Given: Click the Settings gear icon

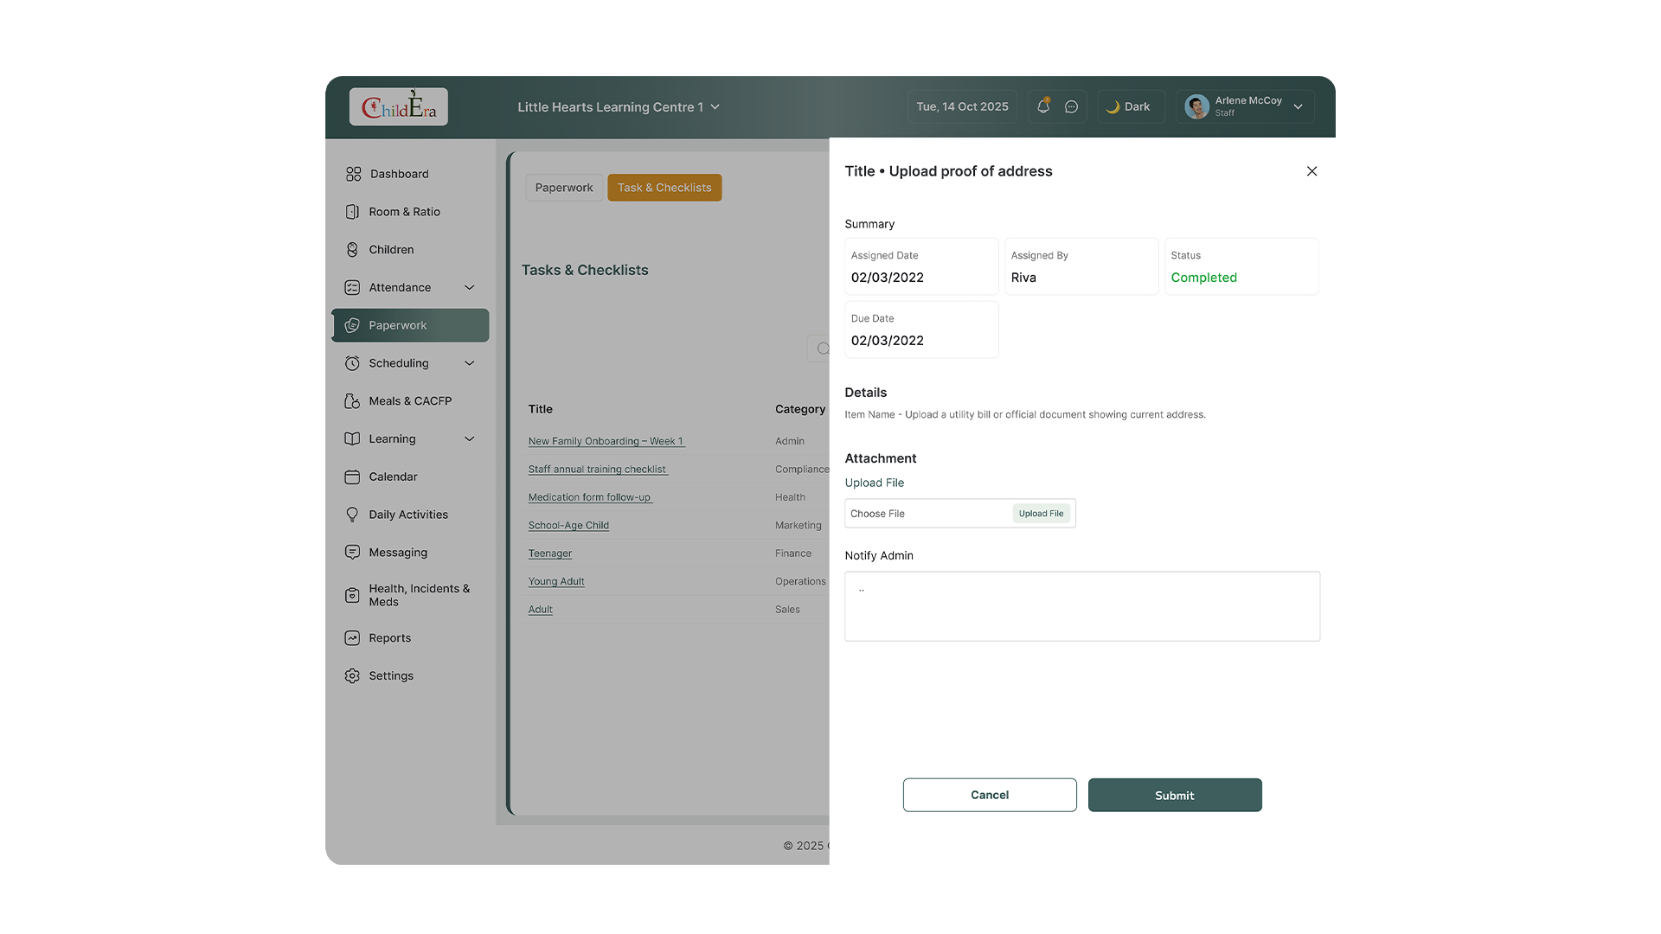Looking at the screenshot, I should click(x=352, y=676).
